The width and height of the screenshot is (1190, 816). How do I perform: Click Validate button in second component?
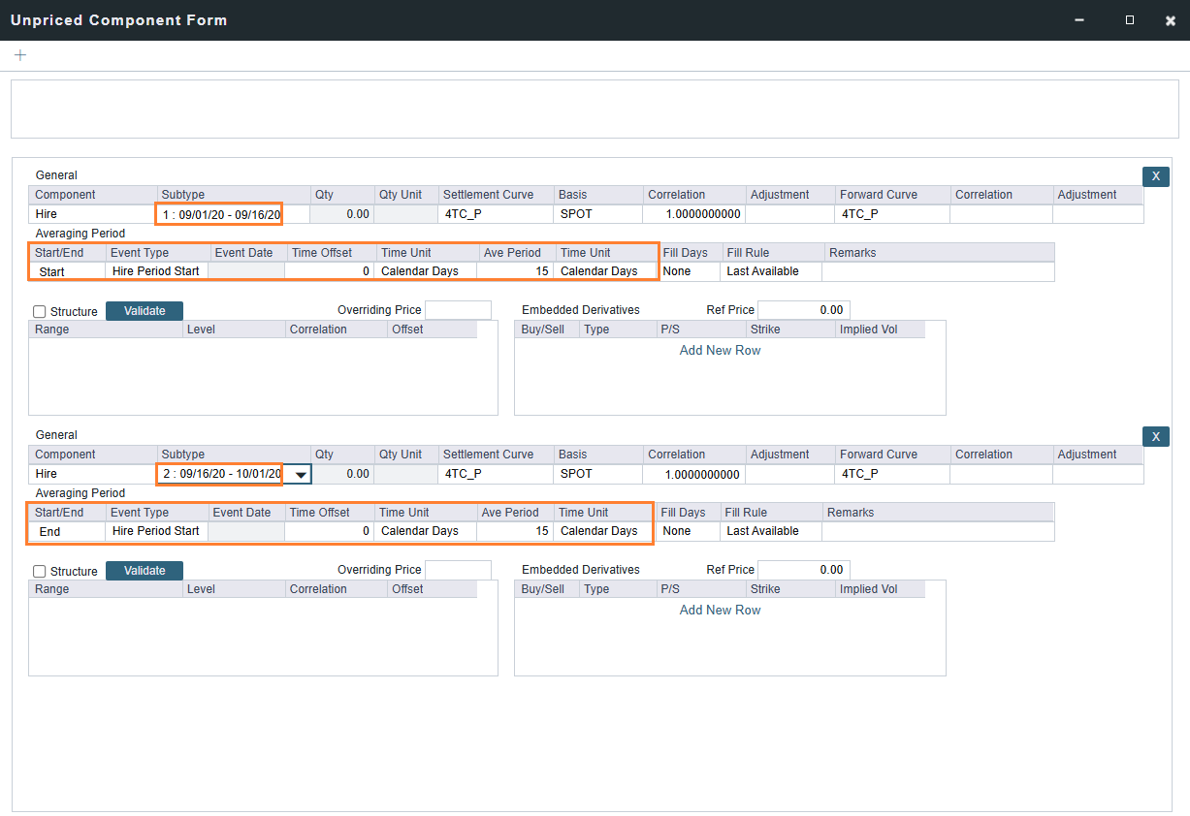(145, 571)
